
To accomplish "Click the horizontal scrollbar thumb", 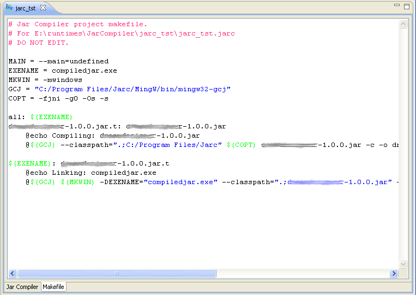I will (117, 273).
